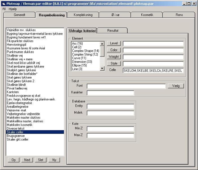Click the Style button
This screenshot has height=170, width=198.
click(114, 63)
